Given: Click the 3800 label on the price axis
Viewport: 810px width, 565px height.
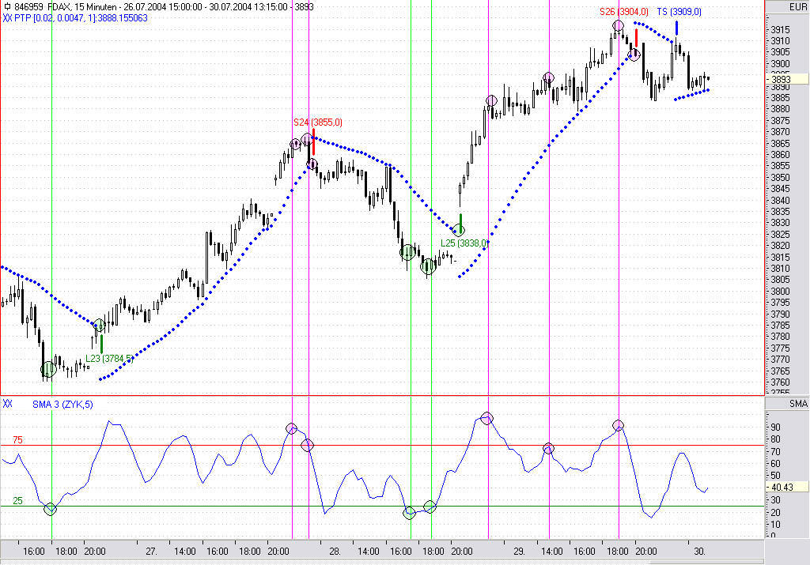Looking at the screenshot, I should coord(780,291).
